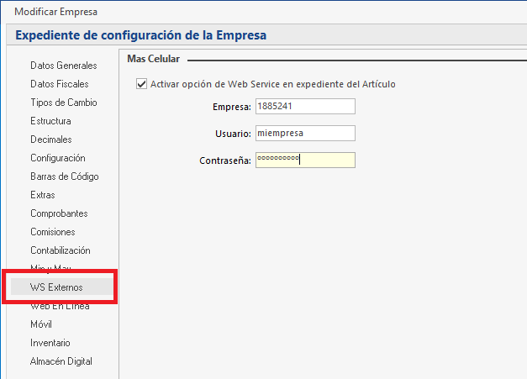Screen dimensions: 527x379
Task: Open the Inventario section
Action: pos(50,343)
